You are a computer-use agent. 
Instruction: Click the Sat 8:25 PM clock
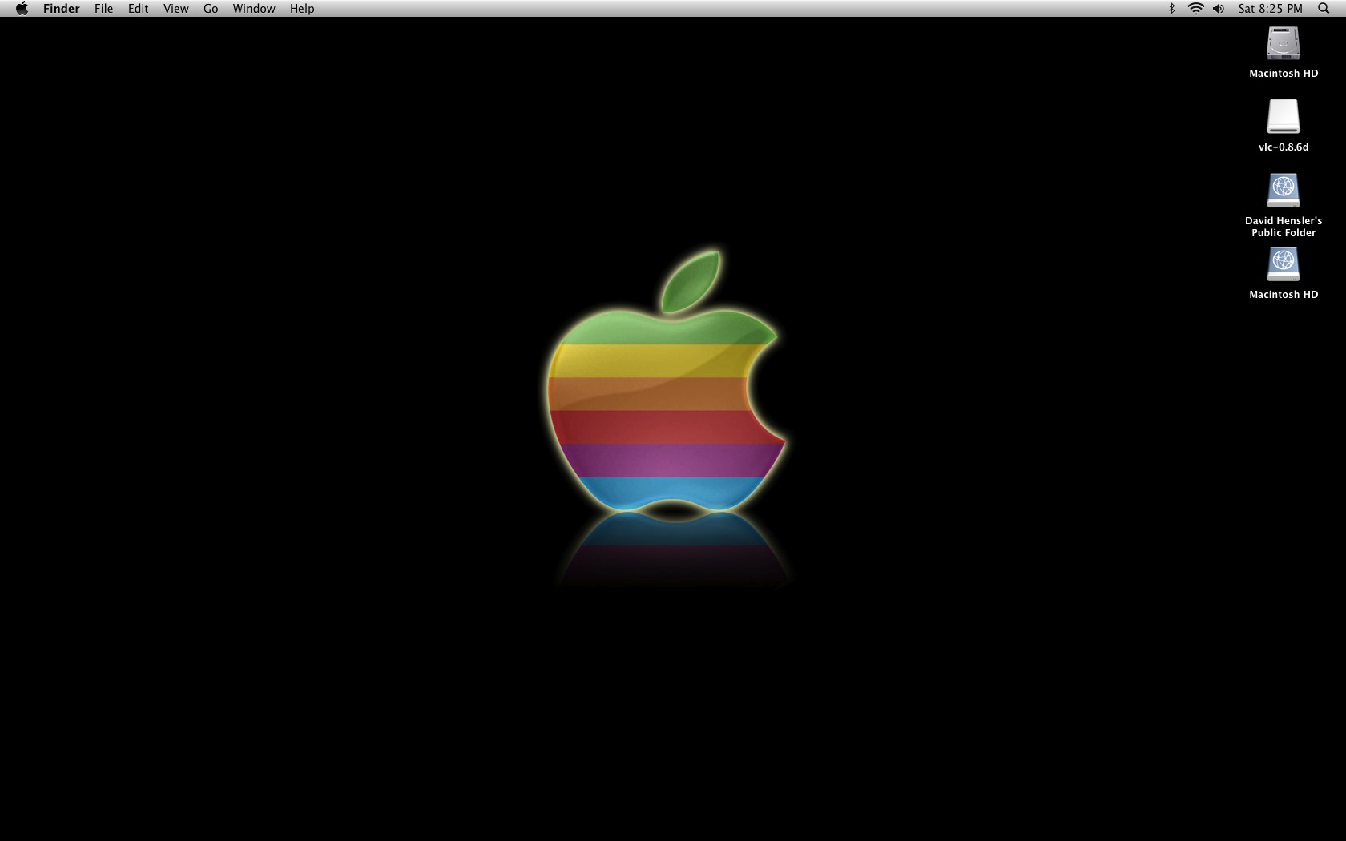[1270, 9]
